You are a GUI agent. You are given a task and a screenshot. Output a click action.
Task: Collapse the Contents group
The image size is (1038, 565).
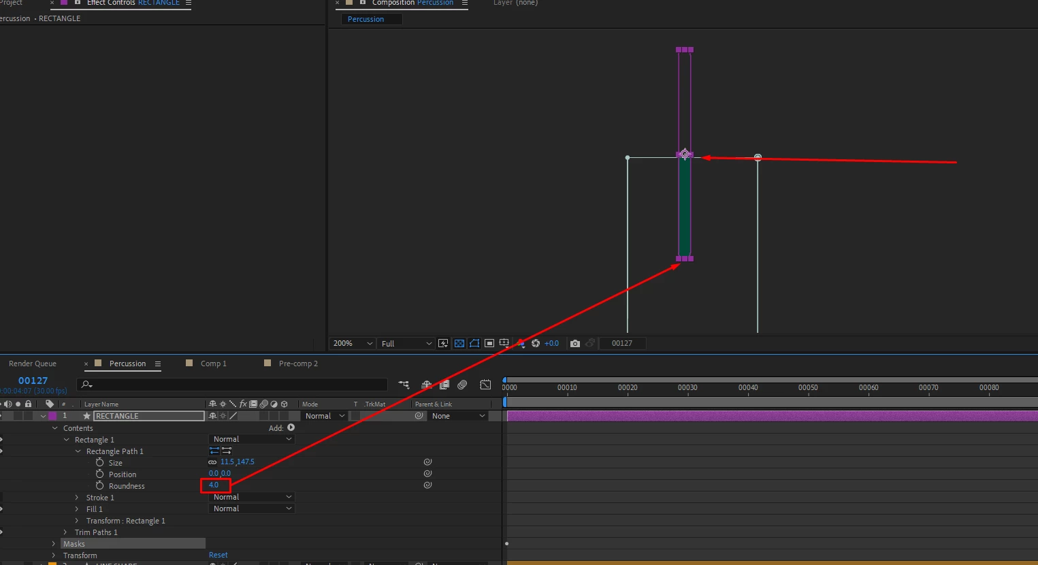point(54,428)
